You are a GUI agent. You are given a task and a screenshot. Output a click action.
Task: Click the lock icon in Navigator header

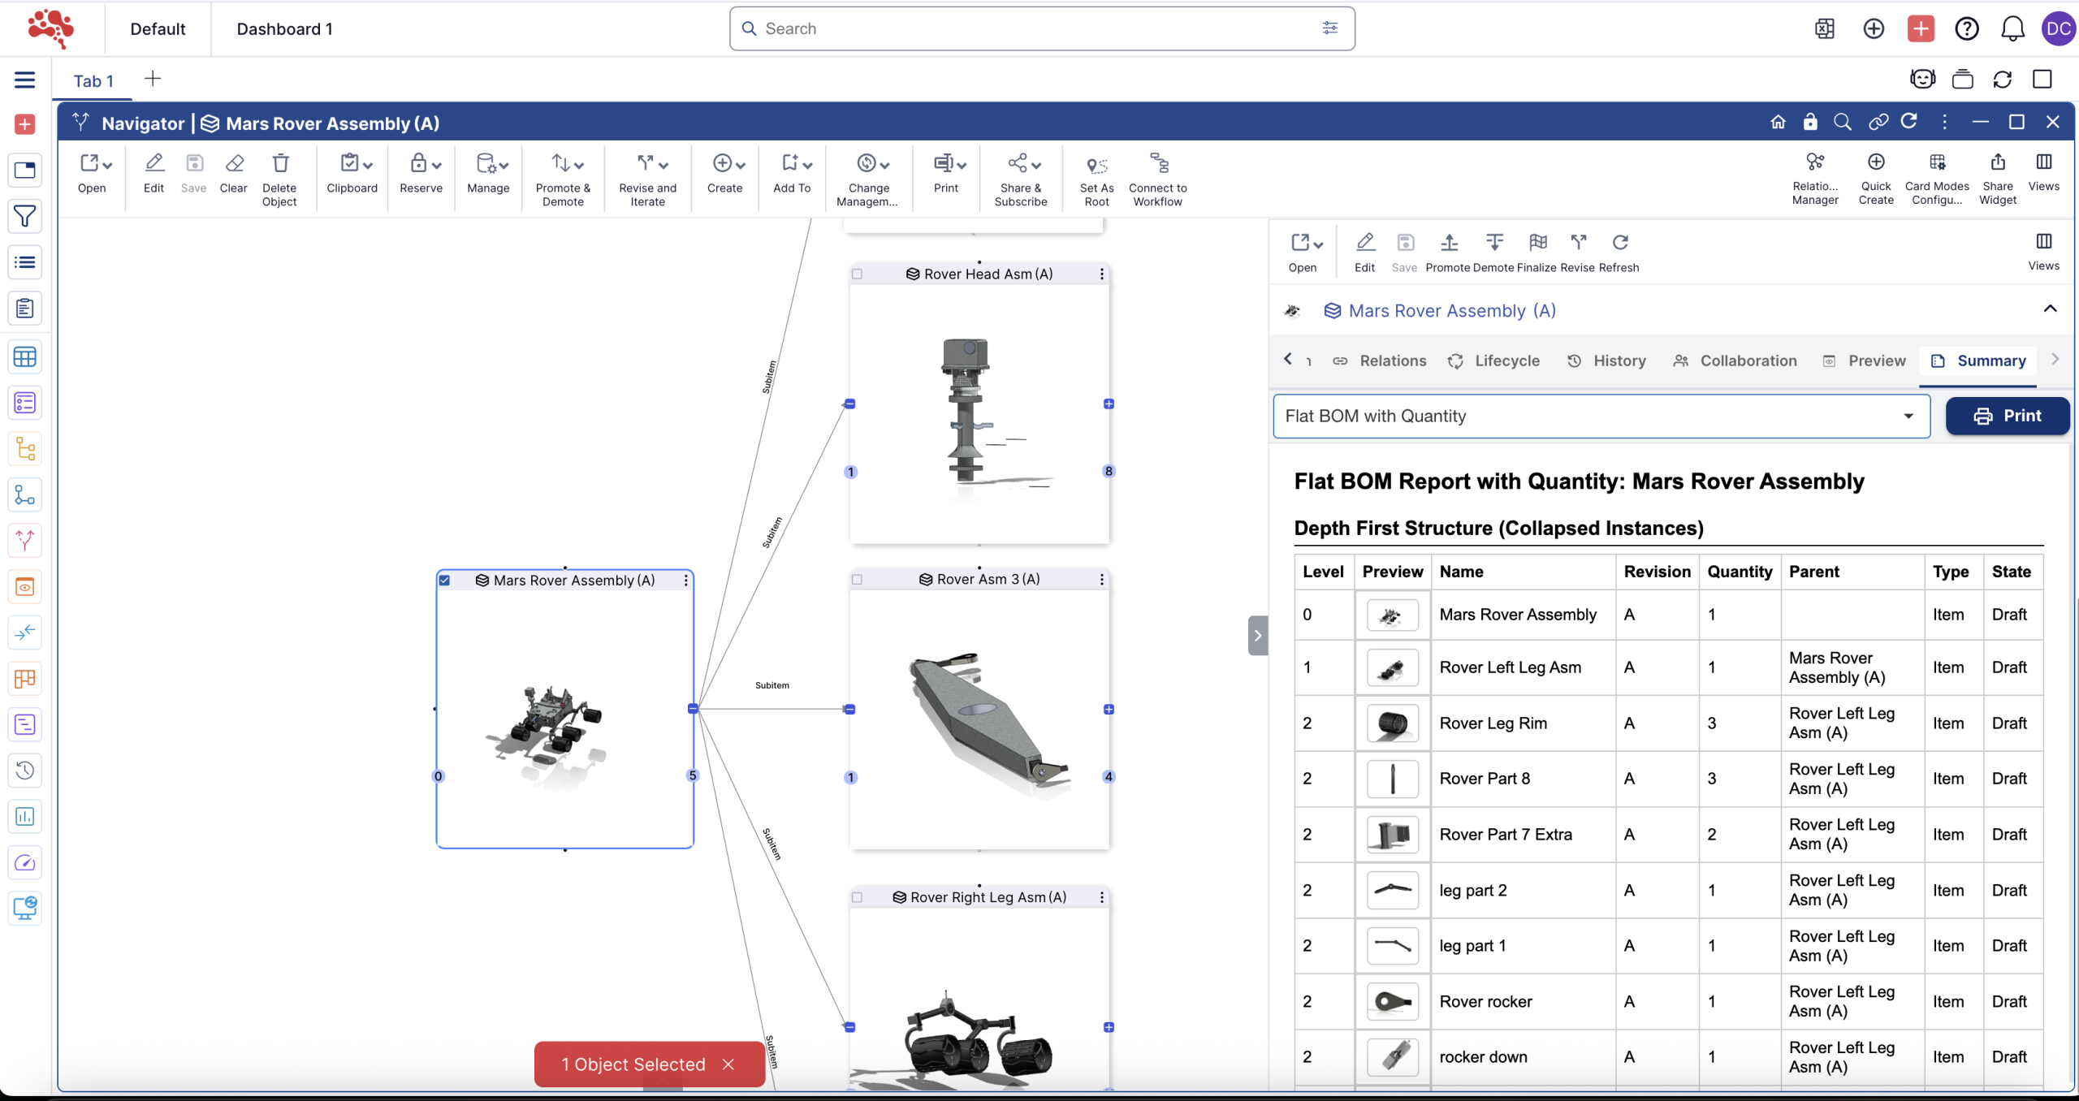(1810, 123)
